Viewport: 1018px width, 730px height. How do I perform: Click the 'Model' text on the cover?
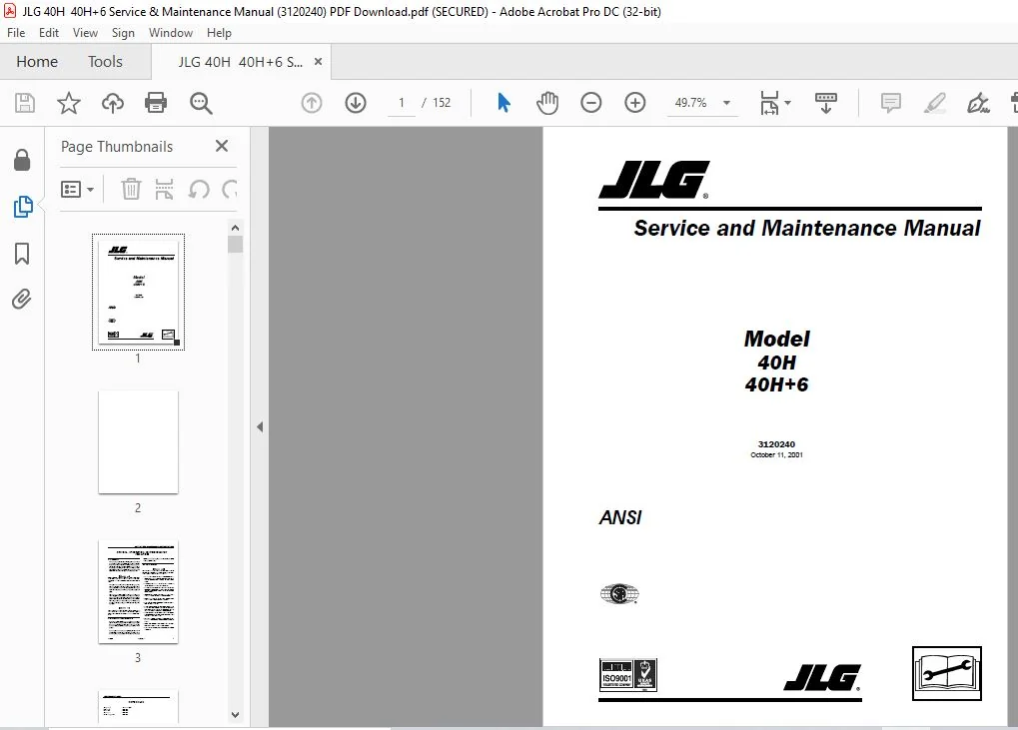coord(776,339)
